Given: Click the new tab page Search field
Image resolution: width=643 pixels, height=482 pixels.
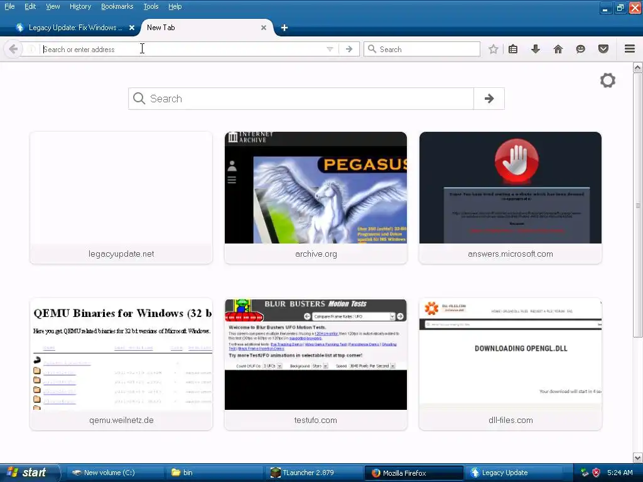Looking at the screenshot, I should coord(301,99).
